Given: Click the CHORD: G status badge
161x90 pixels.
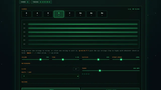Looking at the screenshot, I should [x=24, y=2].
